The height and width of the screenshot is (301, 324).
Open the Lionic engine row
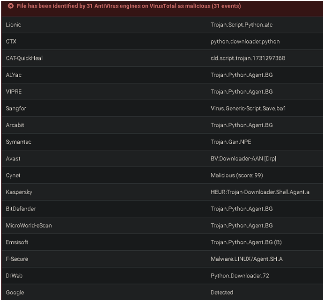162,25
